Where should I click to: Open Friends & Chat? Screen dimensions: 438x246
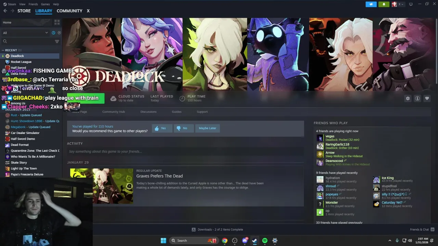(422, 230)
